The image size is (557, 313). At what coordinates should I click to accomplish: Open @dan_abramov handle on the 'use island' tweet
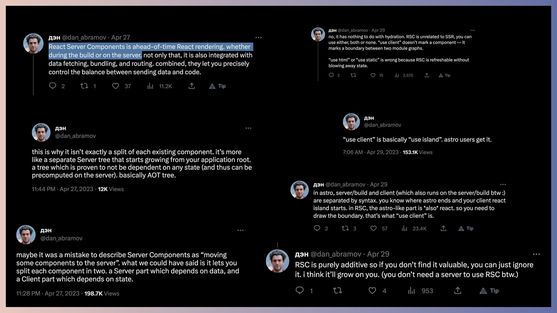point(383,125)
